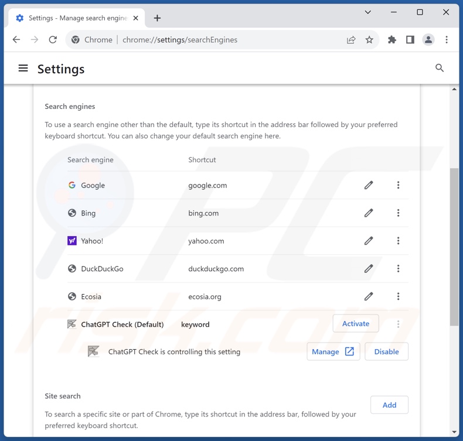The image size is (463, 441).
Task: Edit the Google search engine entry
Action: point(369,185)
